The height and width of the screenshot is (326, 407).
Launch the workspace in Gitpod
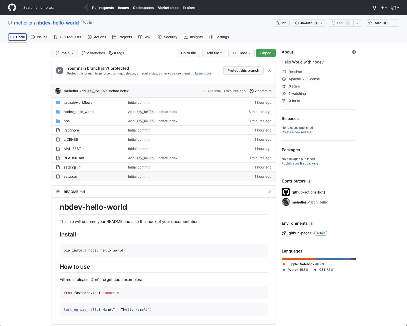coord(266,53)
